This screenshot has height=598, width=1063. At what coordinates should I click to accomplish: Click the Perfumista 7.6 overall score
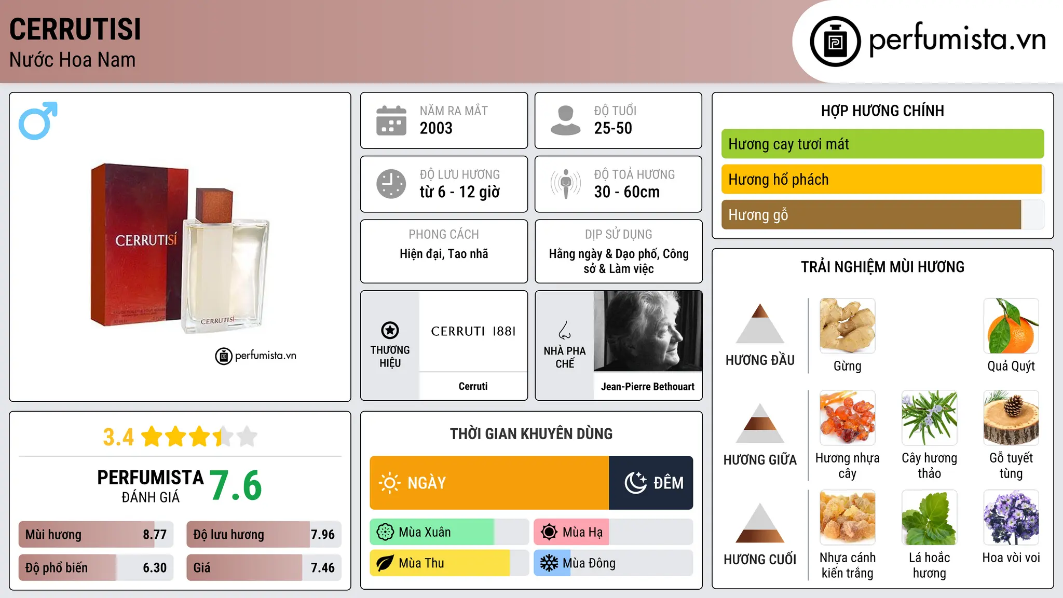236,485
